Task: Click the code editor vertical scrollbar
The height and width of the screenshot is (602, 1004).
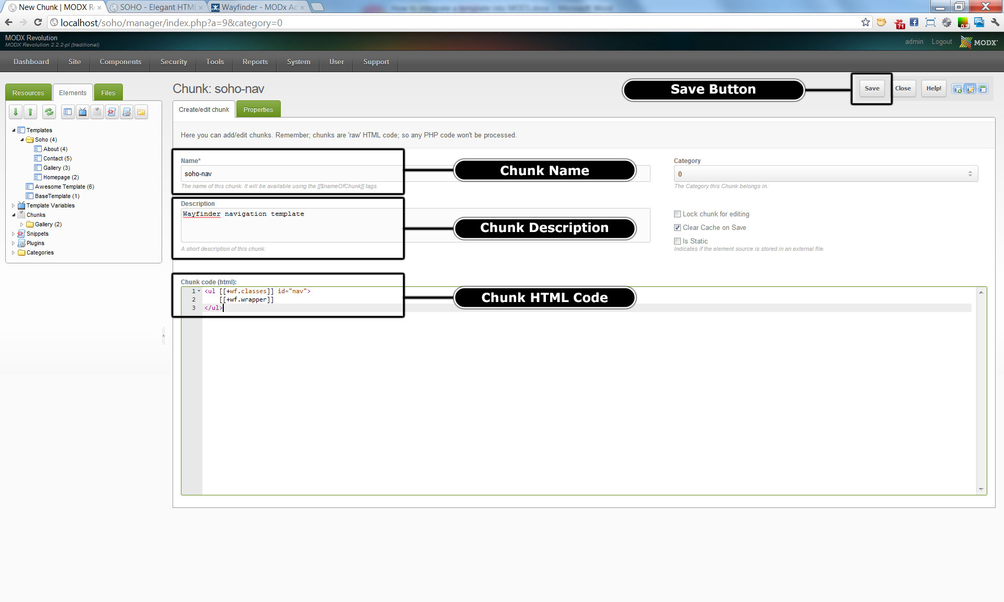Action: click(981, 390)
